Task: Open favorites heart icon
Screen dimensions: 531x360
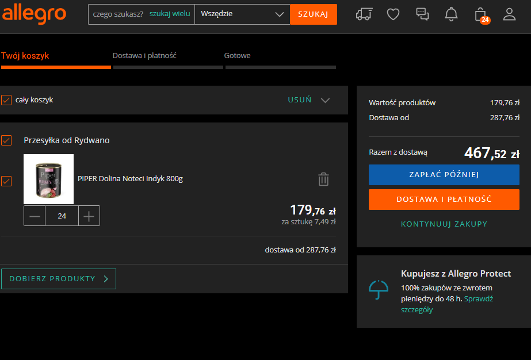Action: (393, 14)
